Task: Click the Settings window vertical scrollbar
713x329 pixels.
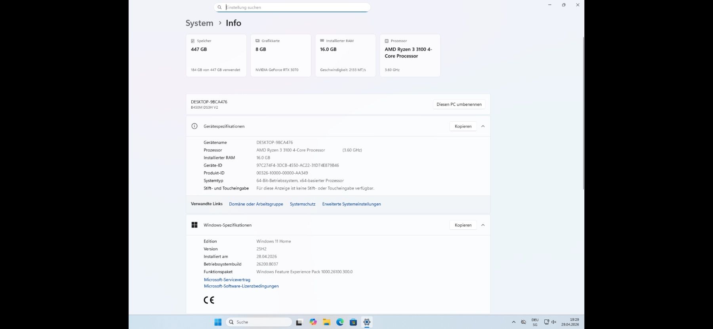Action: click(583, 113)
